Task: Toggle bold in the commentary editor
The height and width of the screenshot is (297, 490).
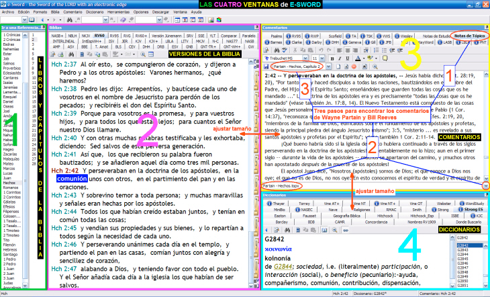Action: pyautogui.click(x=332, y=58)
